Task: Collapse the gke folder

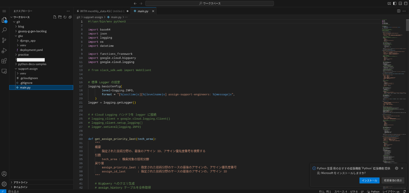Action: click(x=41, y=36)
